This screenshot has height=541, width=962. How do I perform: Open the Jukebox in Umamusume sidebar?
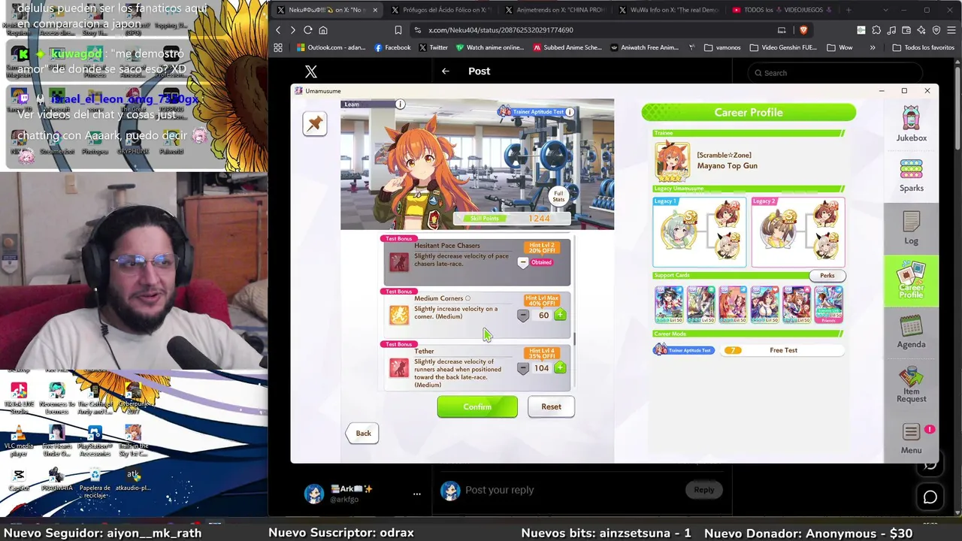coord(911,124)
